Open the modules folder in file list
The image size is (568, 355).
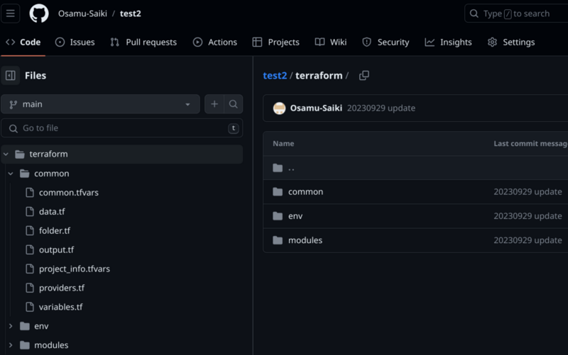pos(305,240)
